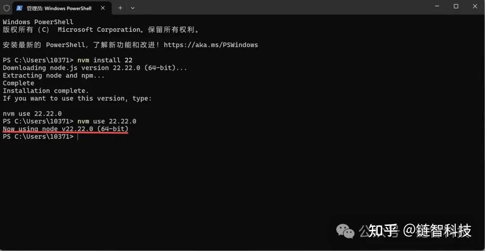Screen dimensions: 485x251
Task: Open a new tab with the plus icon
Action: click(x=120, y=8)
